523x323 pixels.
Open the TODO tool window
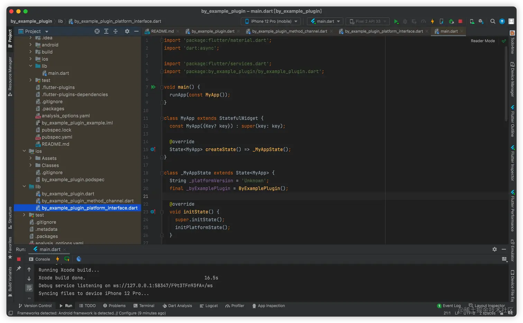87,306
